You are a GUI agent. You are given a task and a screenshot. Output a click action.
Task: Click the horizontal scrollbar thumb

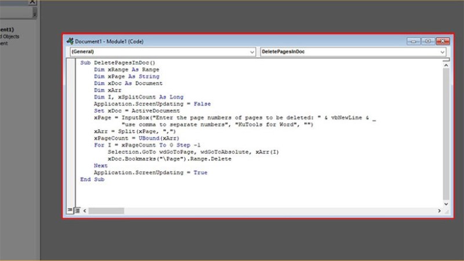106,211
